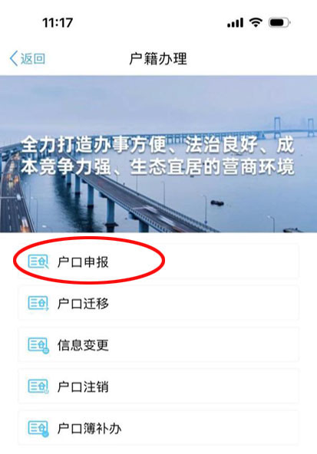Tap the 户口簿补办 icon
The image size is (317, 454).
38,429
